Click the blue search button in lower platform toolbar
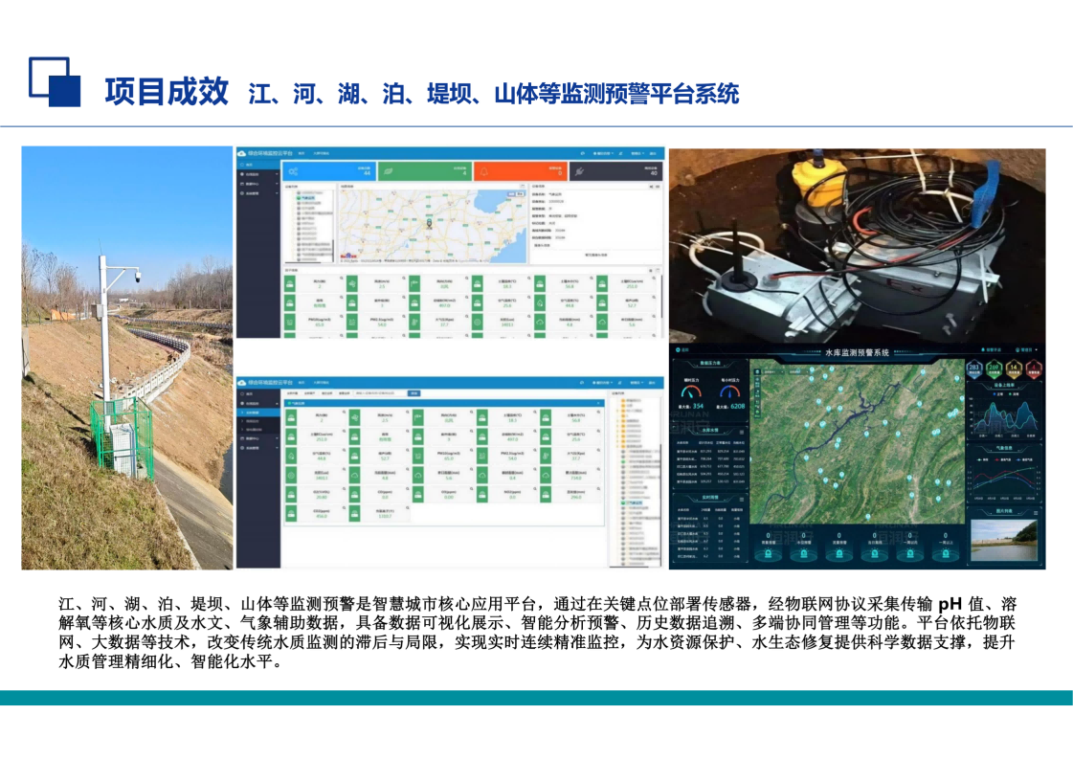The height and width of the screenshot is (759, 1073). click(414, 392)
